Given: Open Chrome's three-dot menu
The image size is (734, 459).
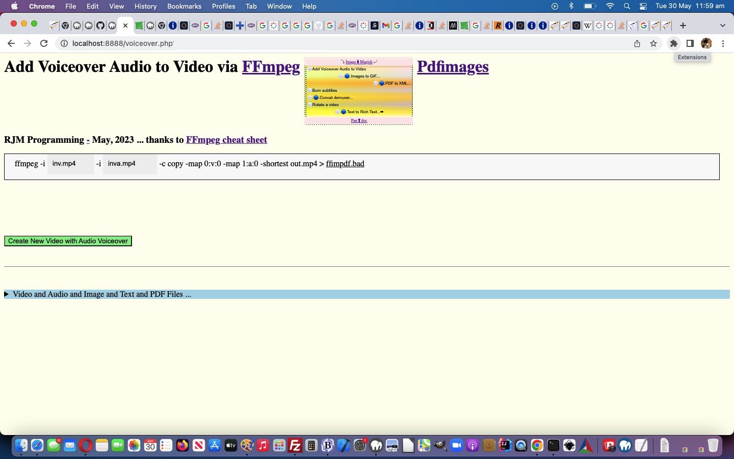Looking at the screenshot, I should (x=723, y=43).
